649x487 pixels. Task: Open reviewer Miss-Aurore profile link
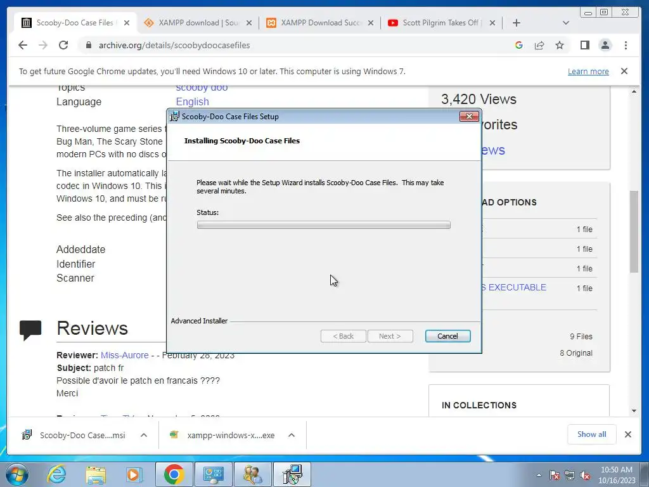coord(125,355)
